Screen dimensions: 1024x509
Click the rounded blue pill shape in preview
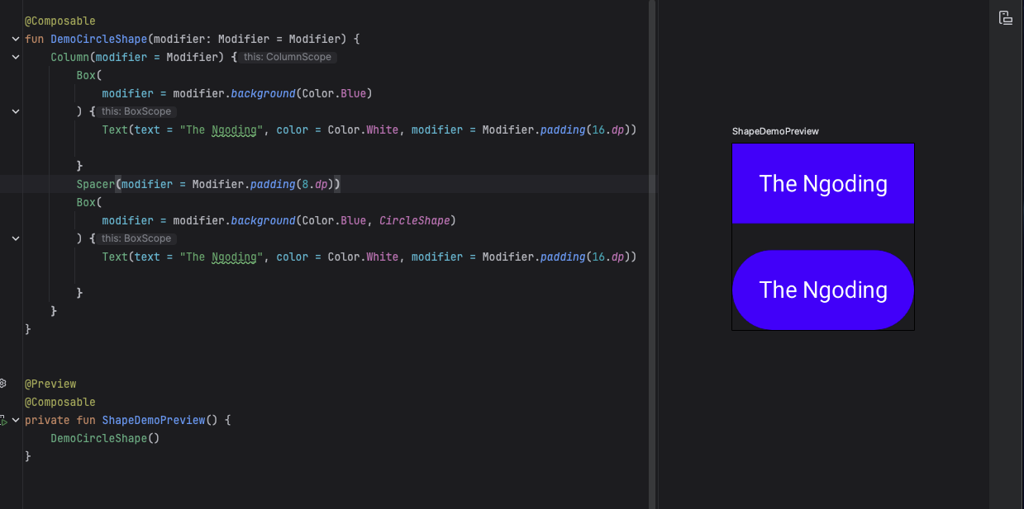(x=822, y=290)
